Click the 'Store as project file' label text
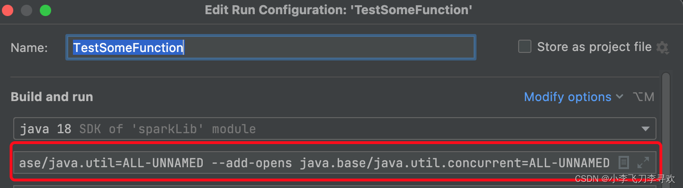This screenshot has height=188, width=683. [594, 47]
